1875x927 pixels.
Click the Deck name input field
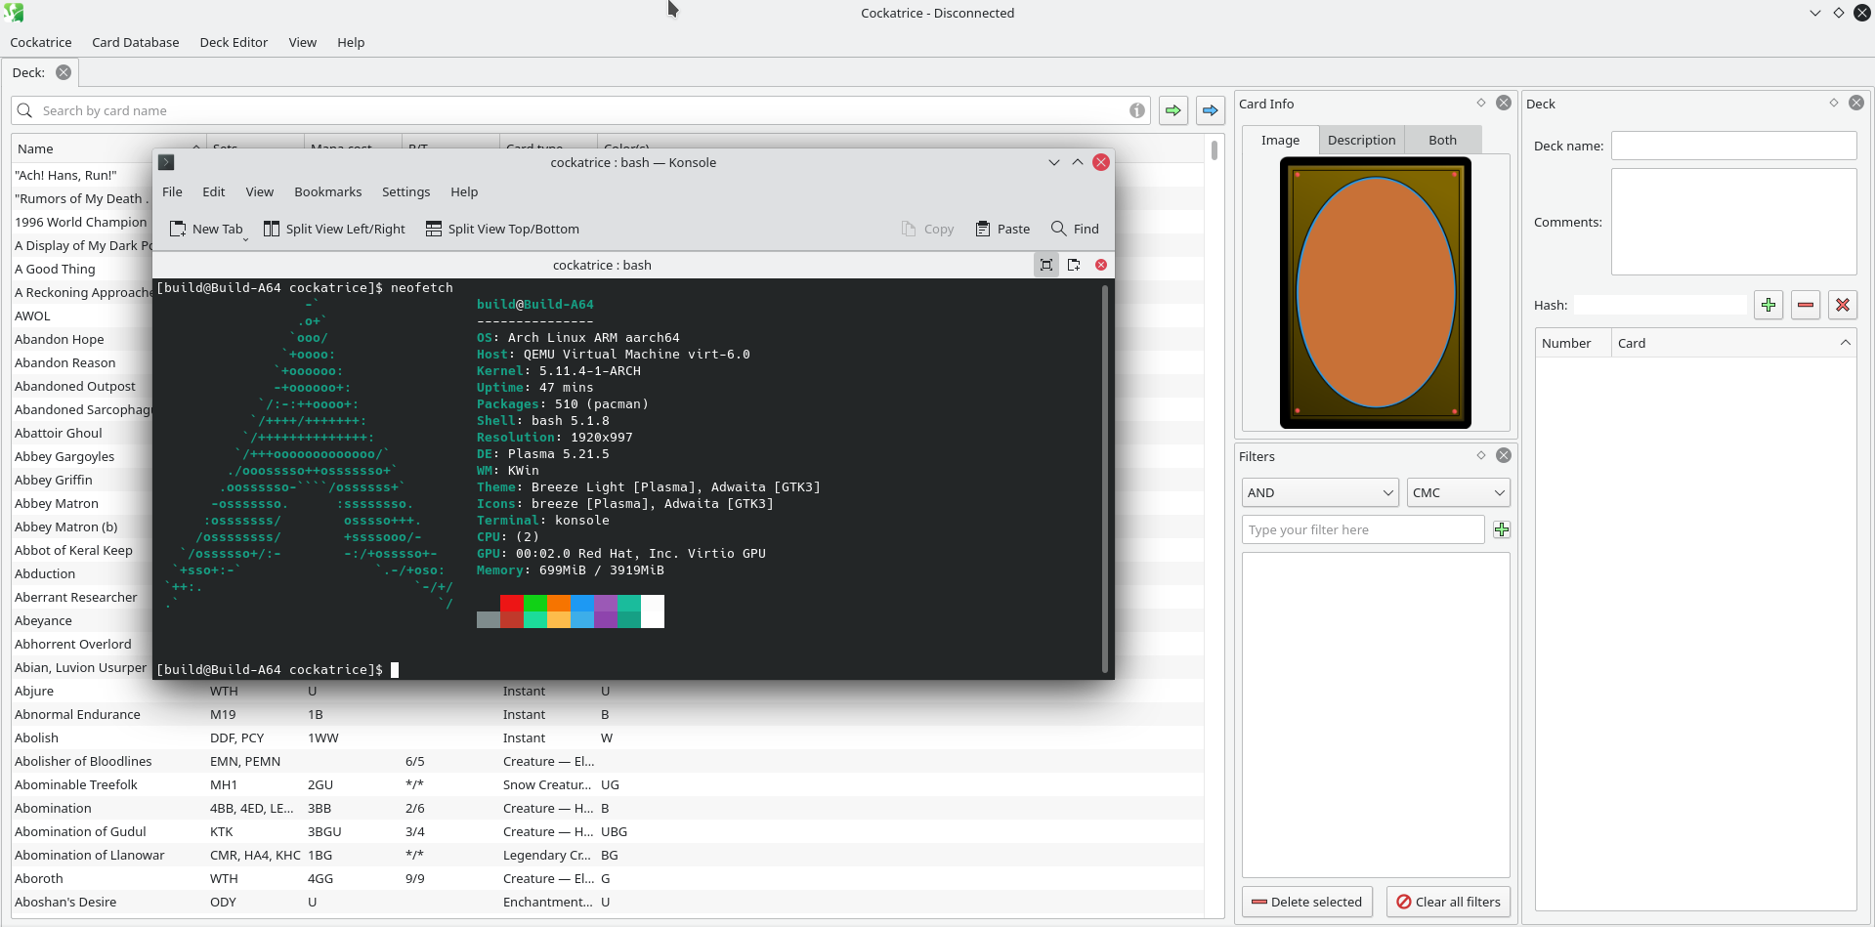coord(1734,146)
